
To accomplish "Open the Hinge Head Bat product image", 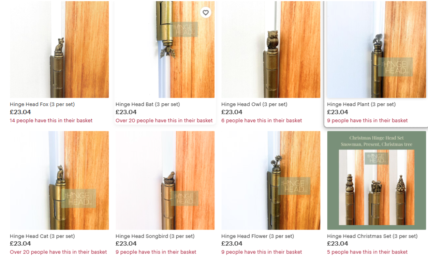I will click(165, 49).
